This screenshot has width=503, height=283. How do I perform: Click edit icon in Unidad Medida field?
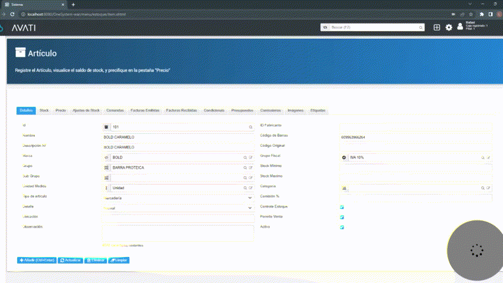[251, 188]
